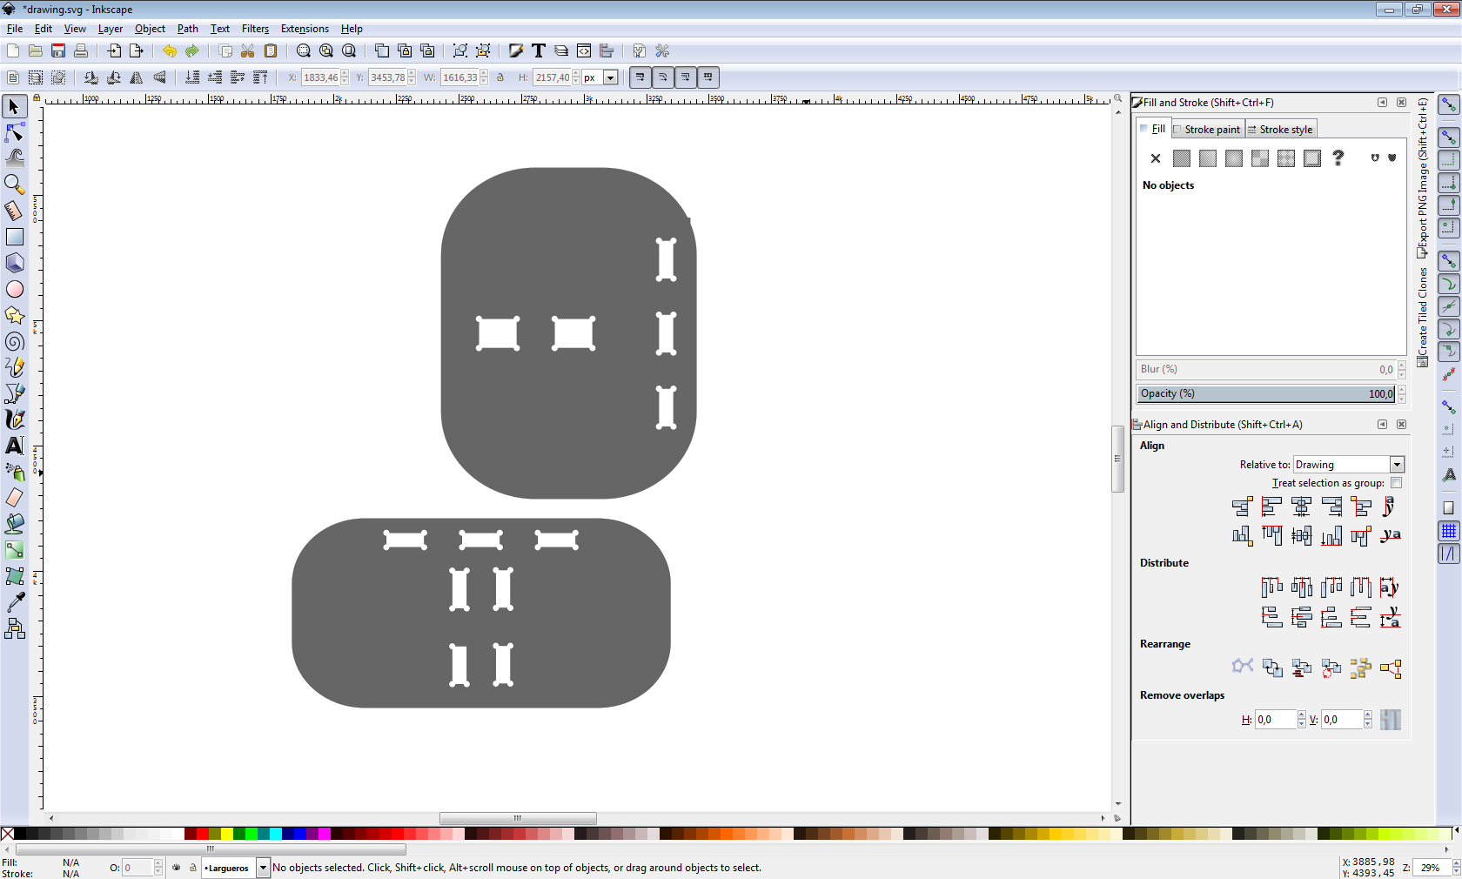This screenshot has width=1462, height=879.
Task: Toggle layer visibility eye in status bar
Action: [x=177, y=868]
